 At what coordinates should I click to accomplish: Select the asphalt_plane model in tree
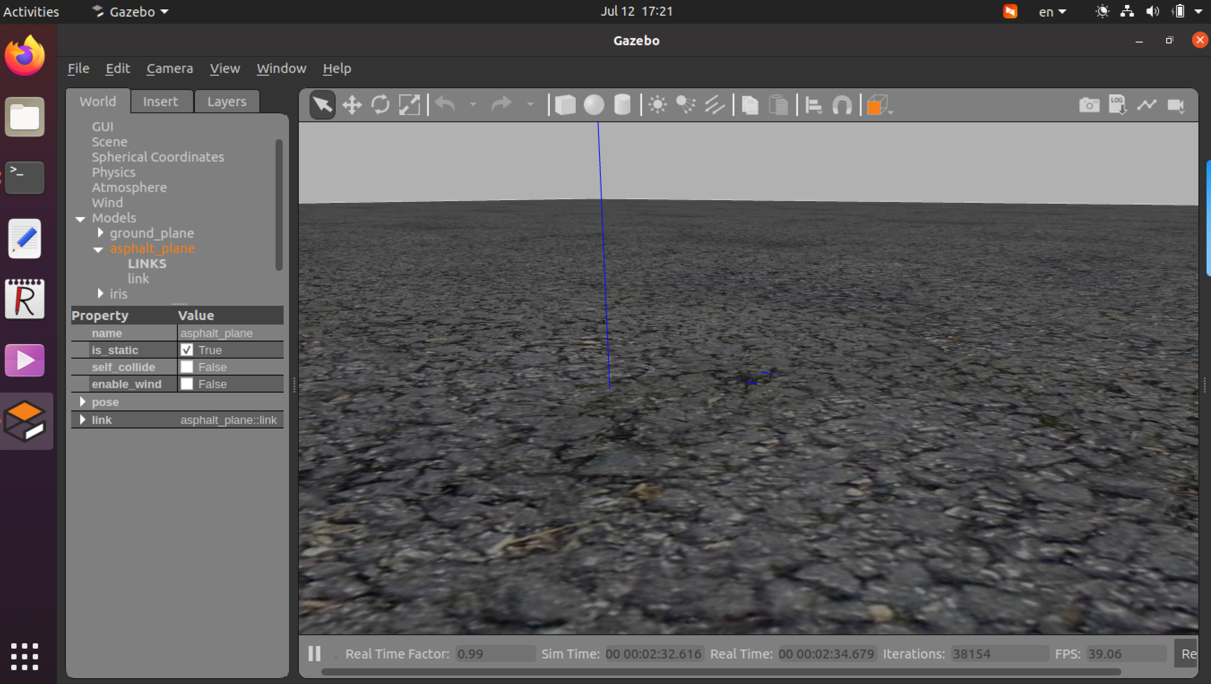tap(152, 248)
